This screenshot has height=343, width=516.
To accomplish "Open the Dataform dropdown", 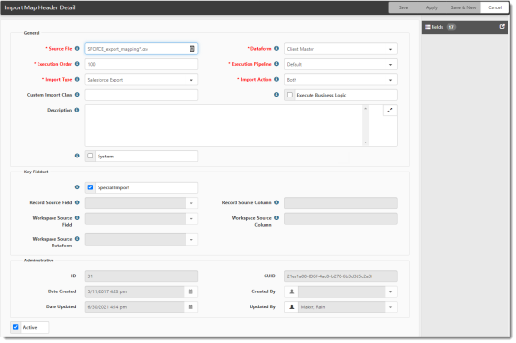I will tap(390, 49).
